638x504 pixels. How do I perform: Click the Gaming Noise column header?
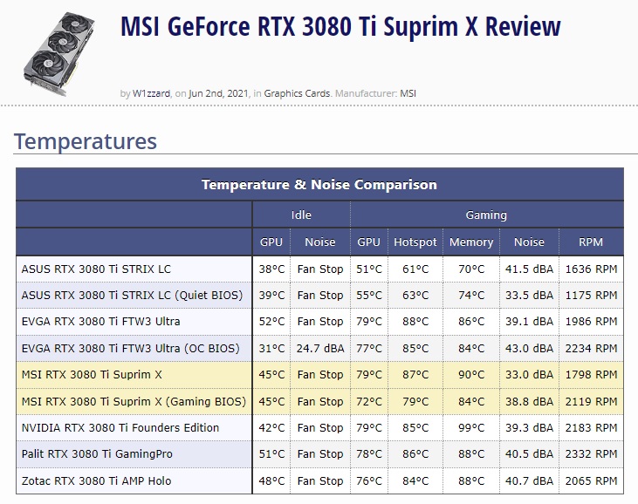(529, 242)
